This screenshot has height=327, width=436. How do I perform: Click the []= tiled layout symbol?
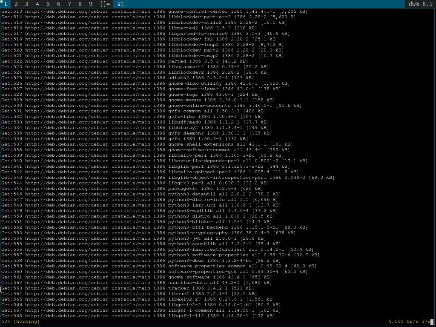105,4
